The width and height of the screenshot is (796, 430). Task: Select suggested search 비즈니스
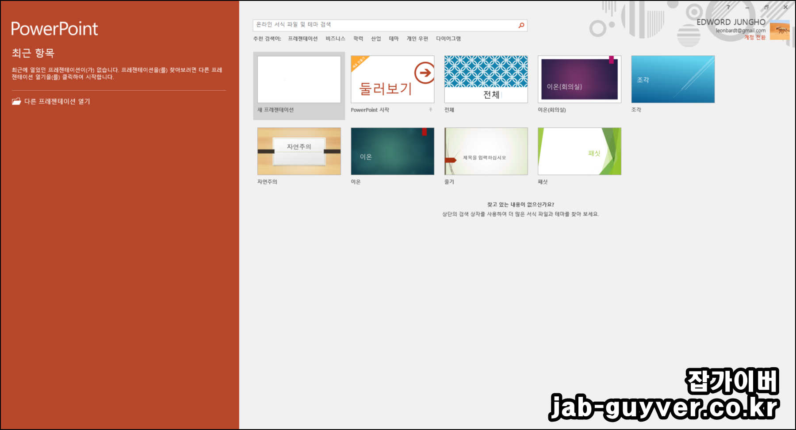coord(335,39)
